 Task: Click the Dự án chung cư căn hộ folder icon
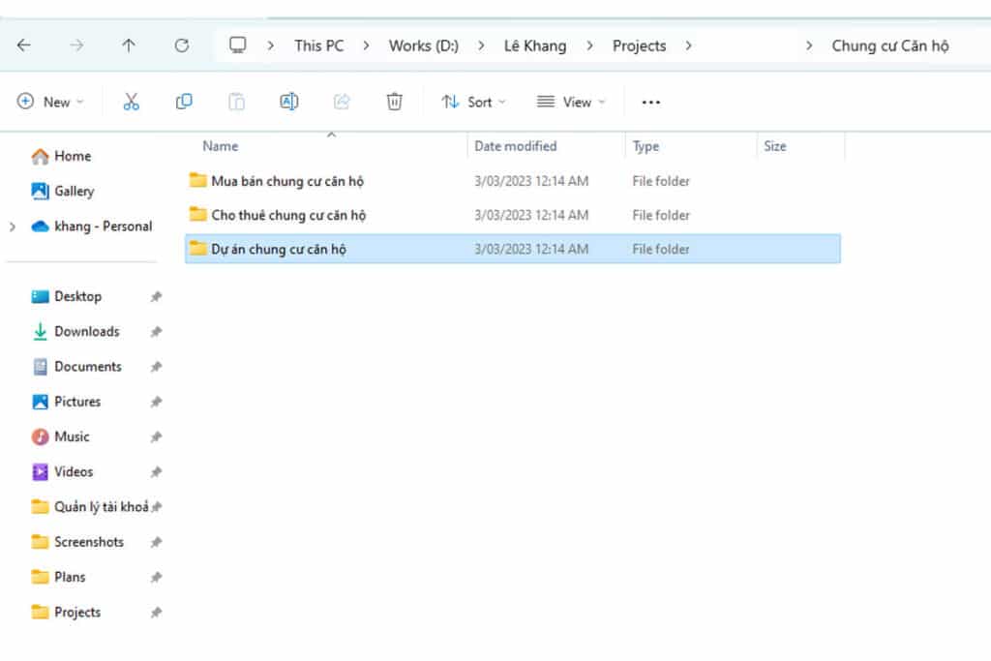coord(197,249)
